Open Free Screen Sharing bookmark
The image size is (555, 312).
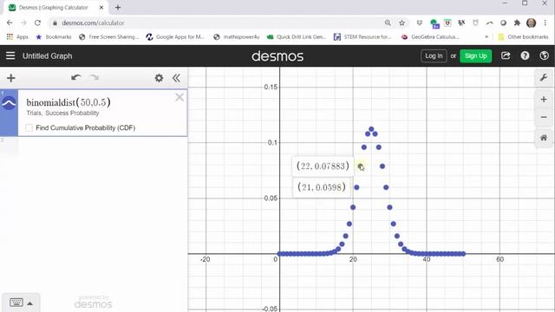point(109,36)
